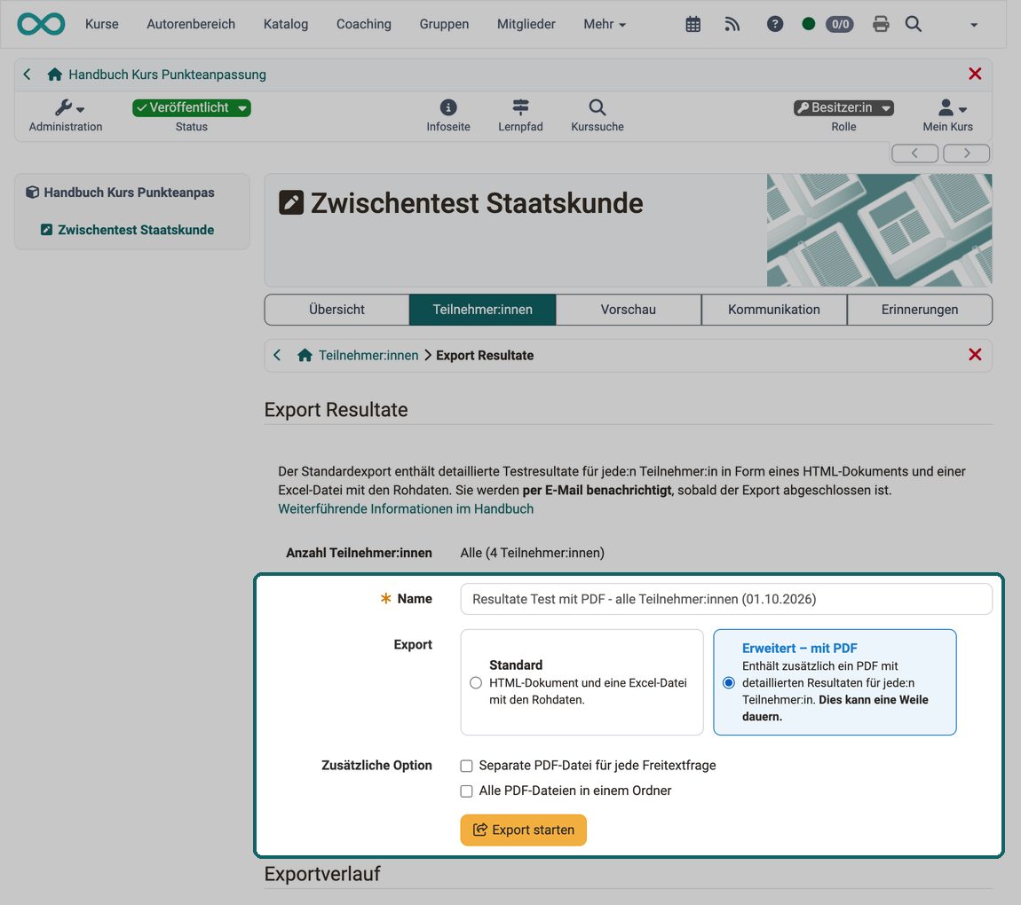Click the OpenOlat infinity logo

pyautogui.click(x=41, y=24)
